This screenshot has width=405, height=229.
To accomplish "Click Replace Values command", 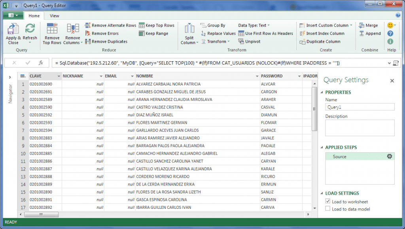I will 218,33.
